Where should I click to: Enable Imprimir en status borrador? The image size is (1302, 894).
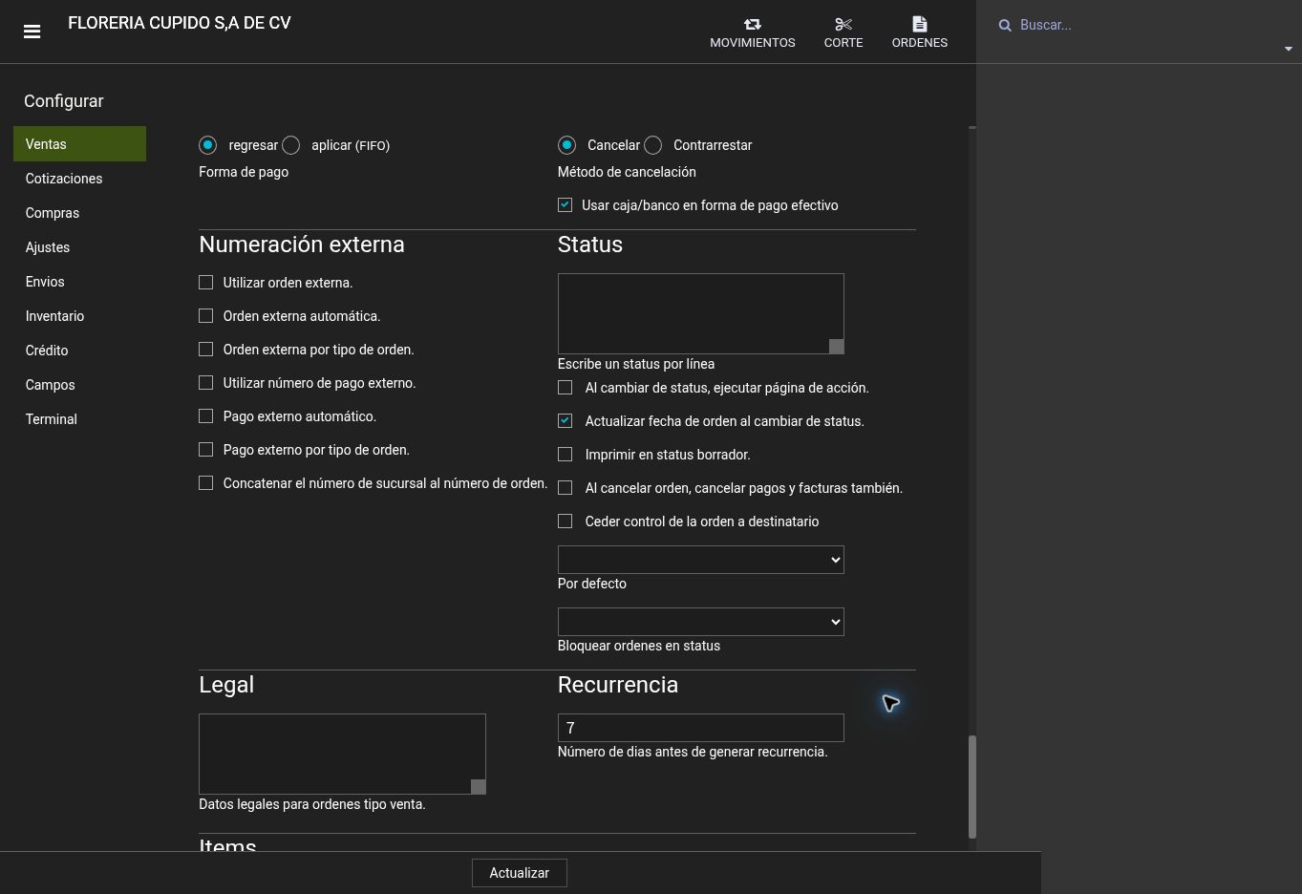click(565, 454)
